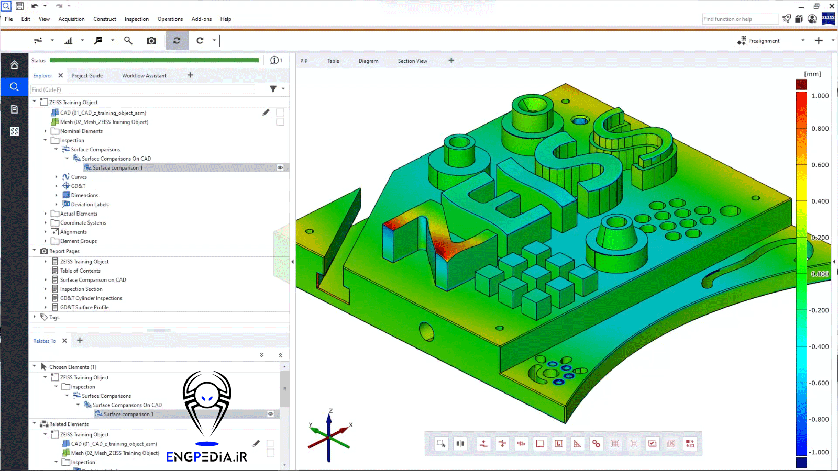
Task: Expand the Nominal Elements folder
Action: [x=46, y=131]
